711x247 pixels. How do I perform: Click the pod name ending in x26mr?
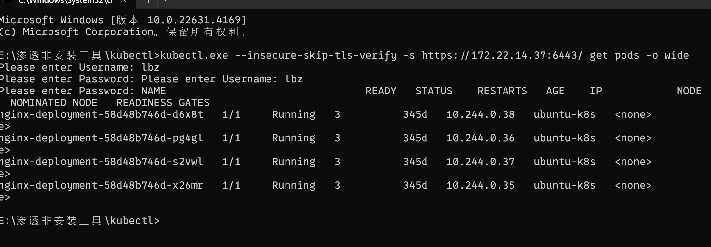101,185
